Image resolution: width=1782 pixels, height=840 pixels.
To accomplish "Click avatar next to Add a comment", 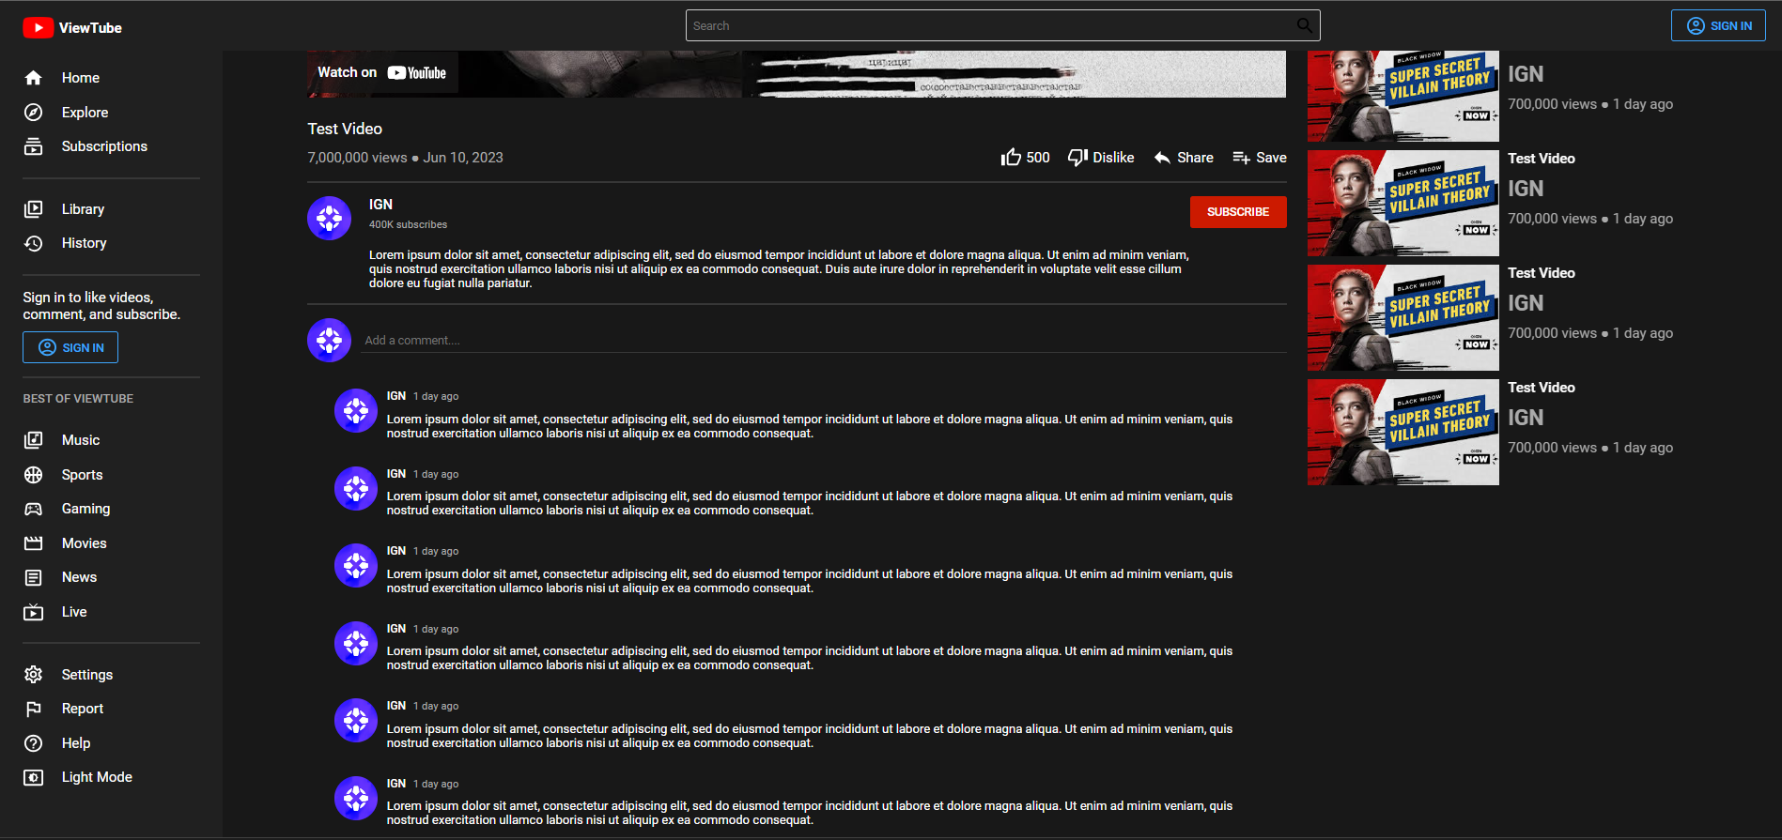I will click(330, 340).
